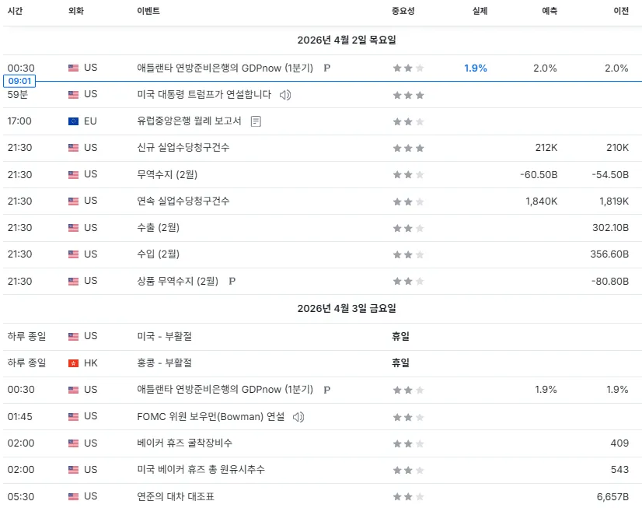Click importance stars for 수출 (2월)
The width and height of the screenshot is (642, 508).
[408, 228]
